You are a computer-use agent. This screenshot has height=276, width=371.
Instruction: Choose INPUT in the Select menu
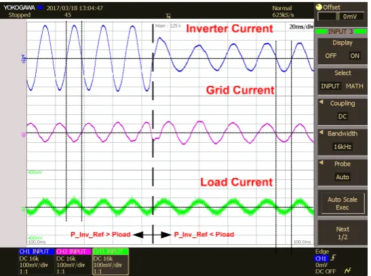(330, 86)
